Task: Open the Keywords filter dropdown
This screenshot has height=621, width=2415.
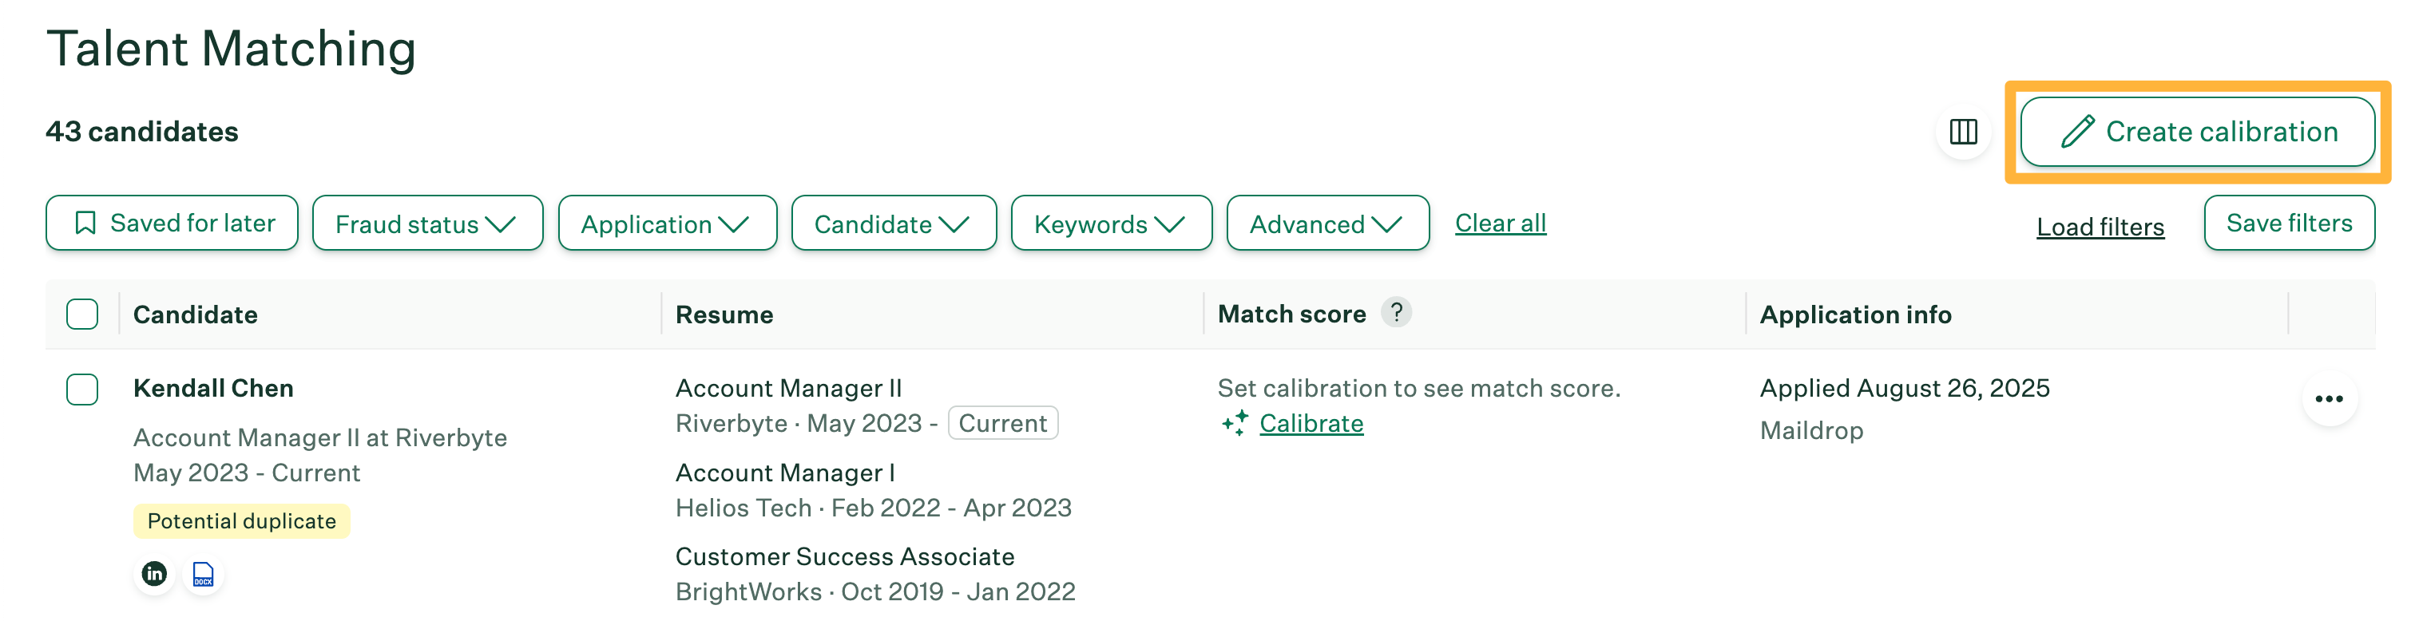Action: tap(1111, 223)
